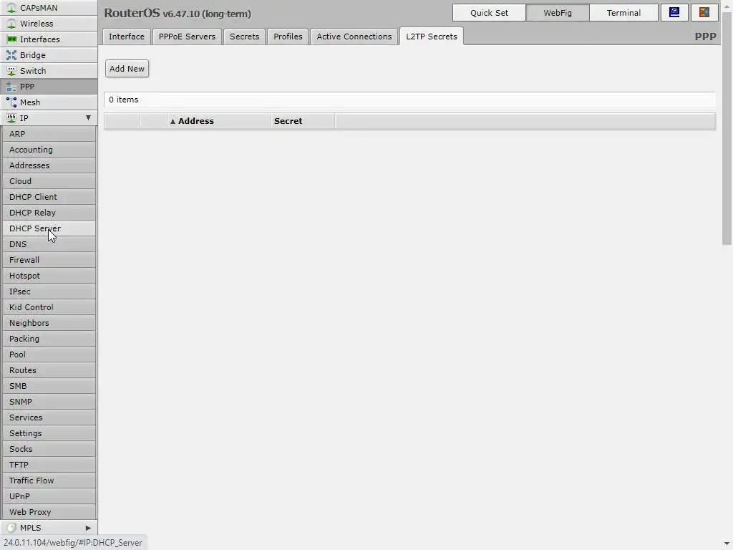Open the Packing menu item
Viewport: 733px width, 550px height.
click(49, 339)
